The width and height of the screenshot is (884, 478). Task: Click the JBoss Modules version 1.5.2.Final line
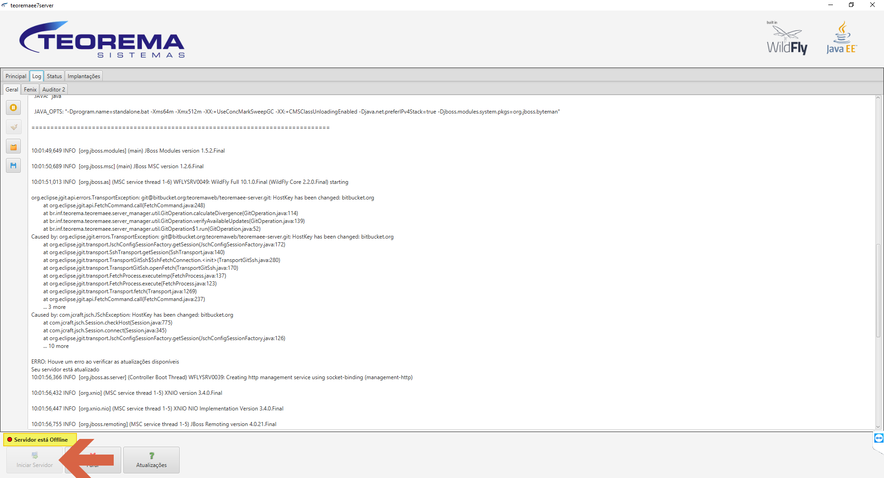tap(128, 151)
